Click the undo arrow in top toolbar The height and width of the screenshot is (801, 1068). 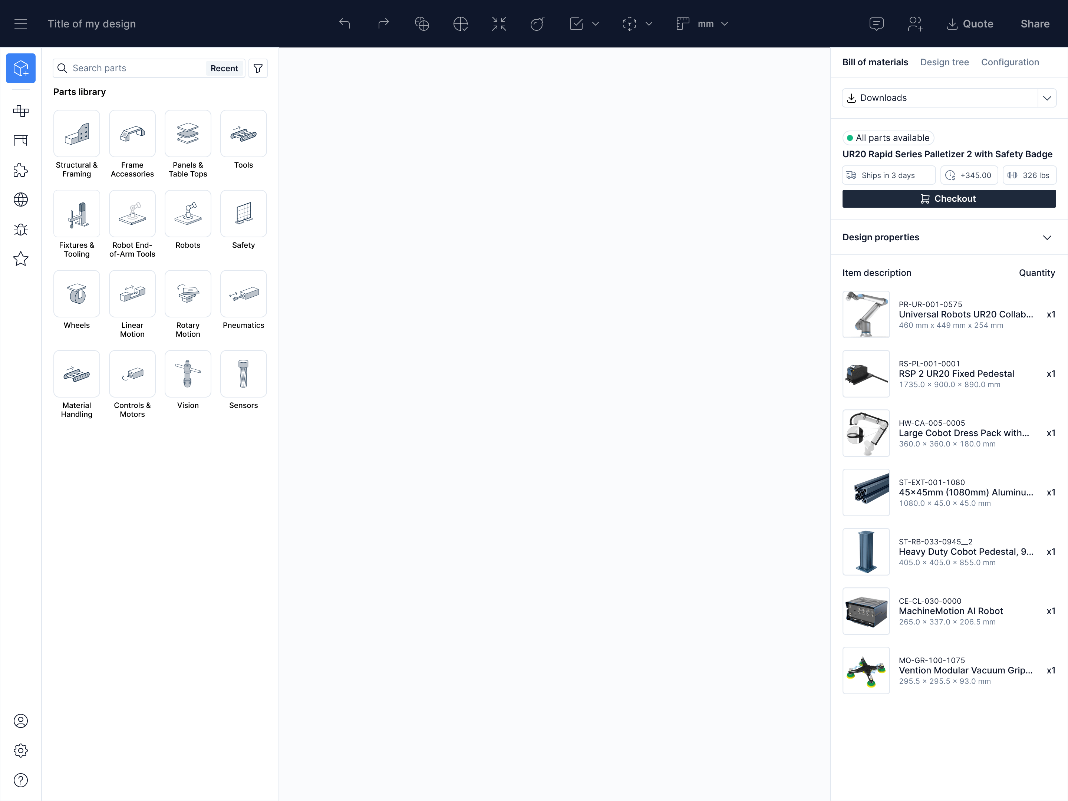pos(344,23)
